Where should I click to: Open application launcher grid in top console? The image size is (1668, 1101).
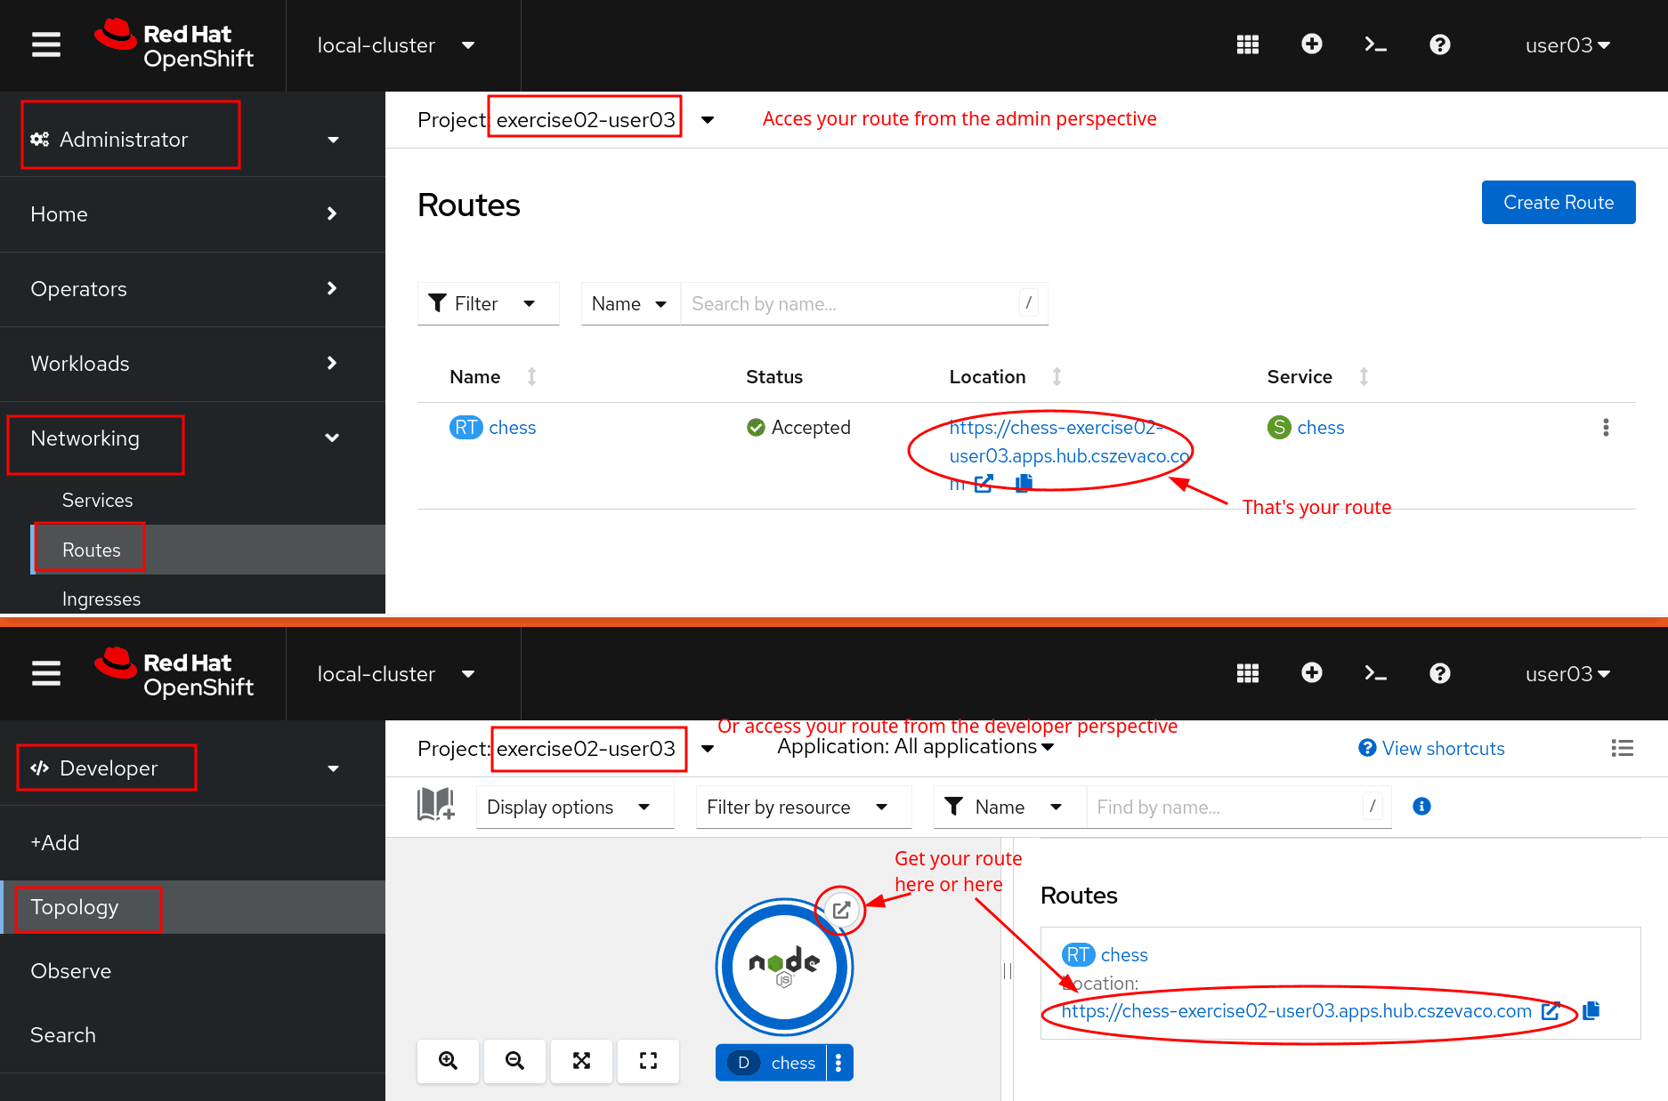click(x=1248, y=44)
